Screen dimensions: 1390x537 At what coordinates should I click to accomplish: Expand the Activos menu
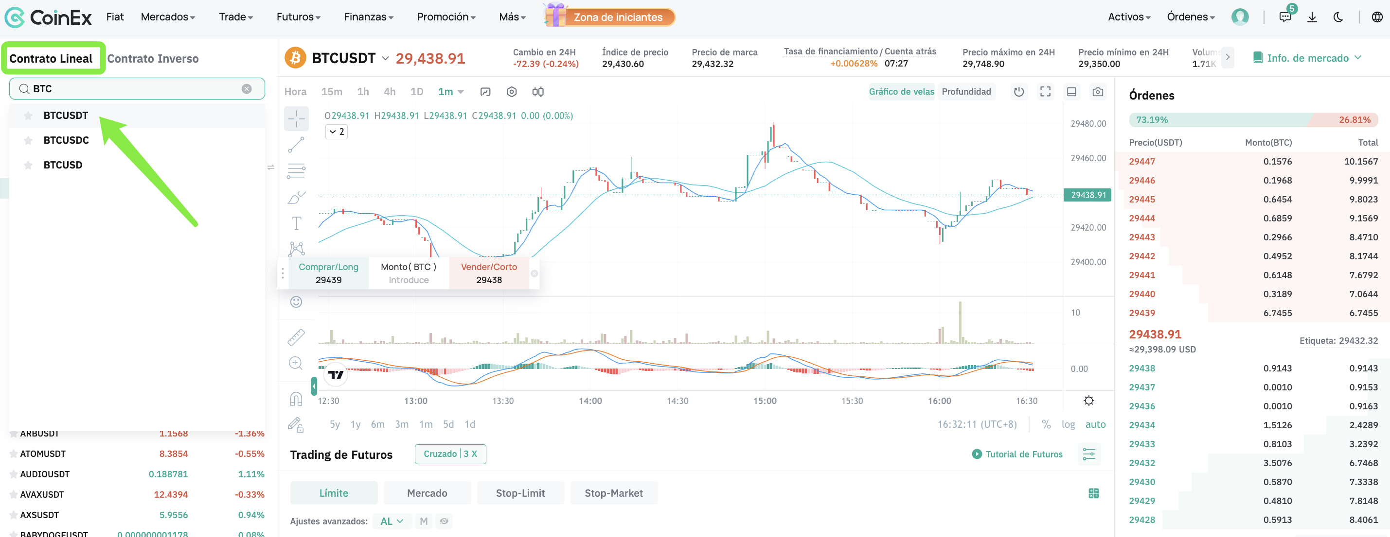[x=1129, y=17]
